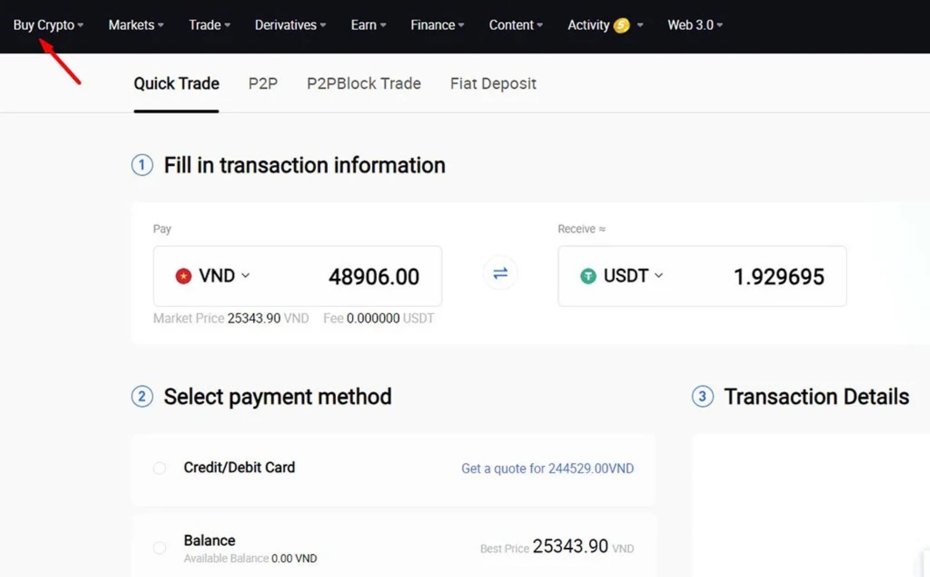
Task: Edit the receive amount 1.929695
Action: (x=778, y=277)
